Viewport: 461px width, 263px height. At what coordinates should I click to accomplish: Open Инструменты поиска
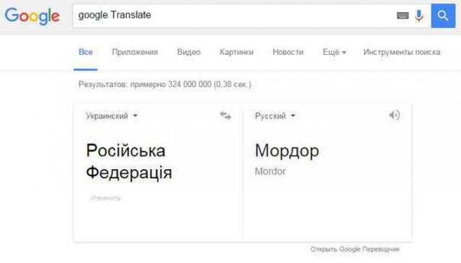pos(402,52)
